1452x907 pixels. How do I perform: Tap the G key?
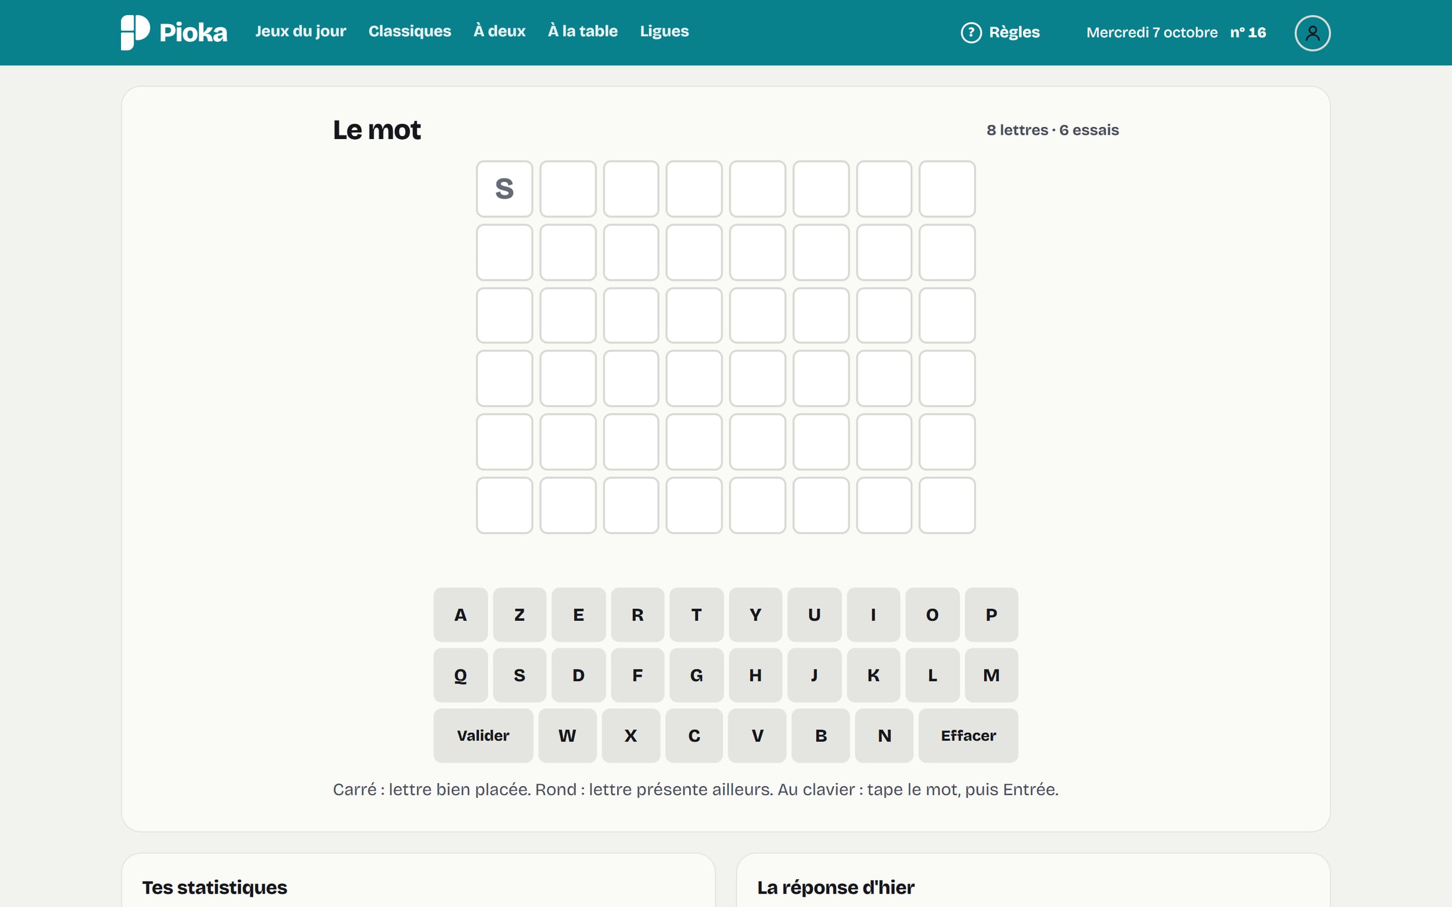pyautogui.click(x=696, y=675)
